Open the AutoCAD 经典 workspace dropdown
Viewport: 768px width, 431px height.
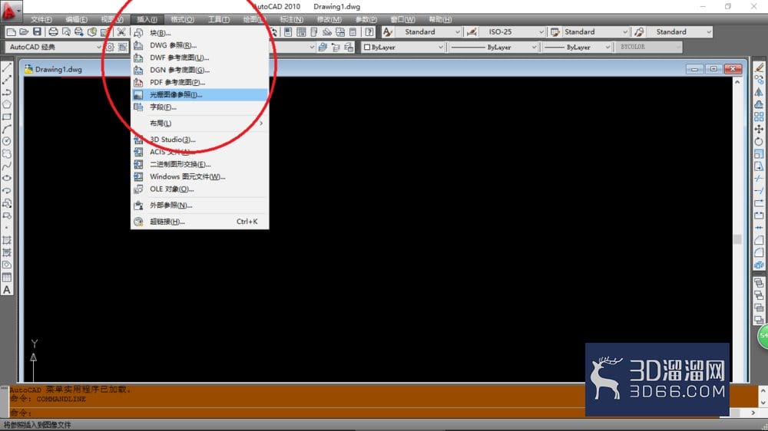[x=98, y=48]
